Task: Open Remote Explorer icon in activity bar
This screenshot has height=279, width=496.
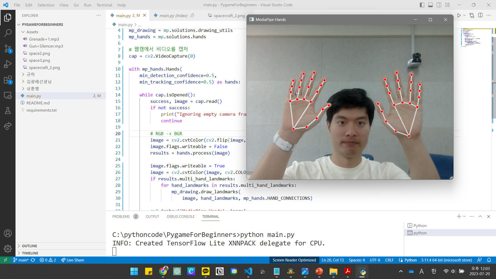Action: 8,95
